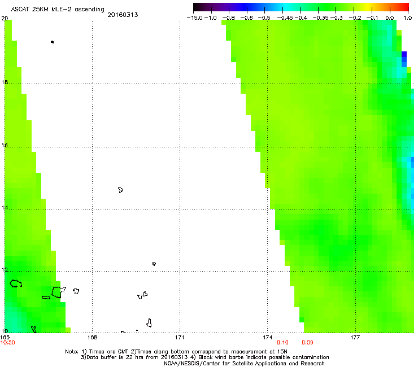Click the -0.35 color scale label
Screen dimensions: 418x367
[x=321, y=18]
